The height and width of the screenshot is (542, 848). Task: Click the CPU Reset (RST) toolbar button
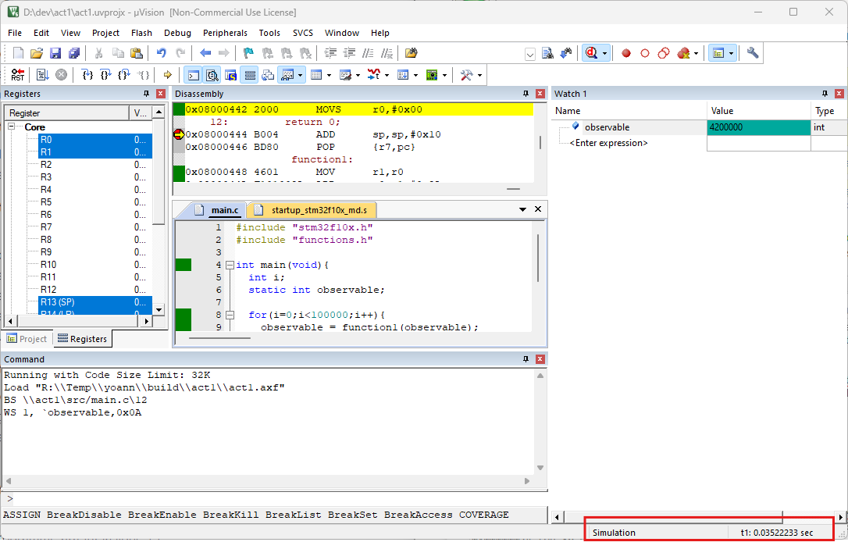pos(17,75)
